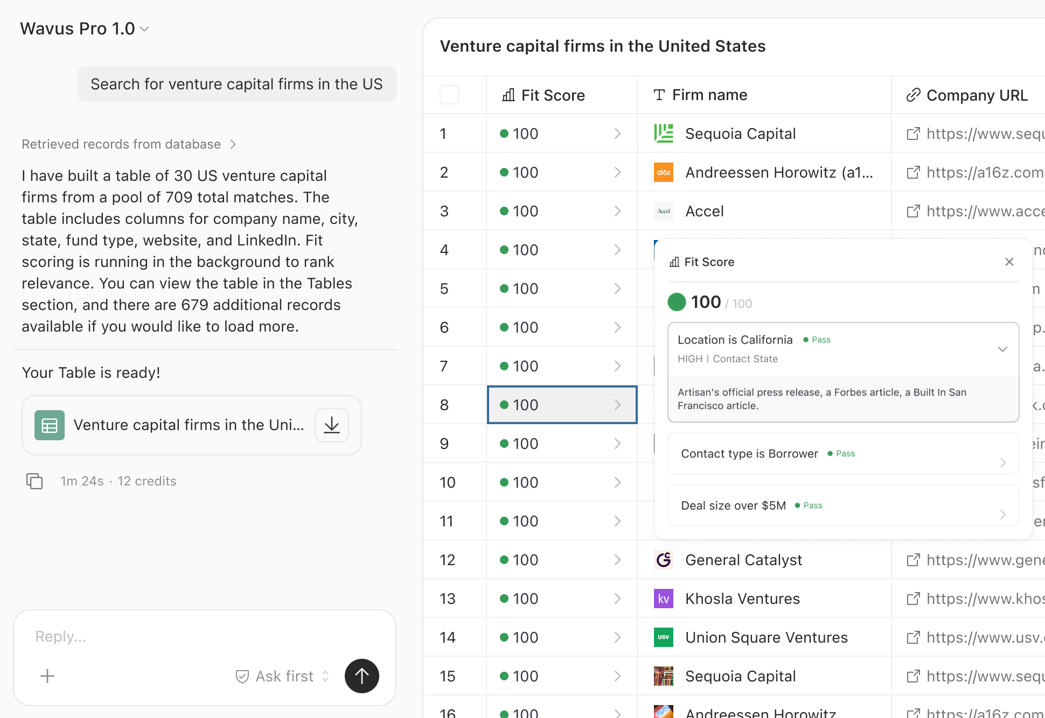The image size is (1045, 718).
Task: Expand Retrieved records from database
Action: [x=129, y=144]
